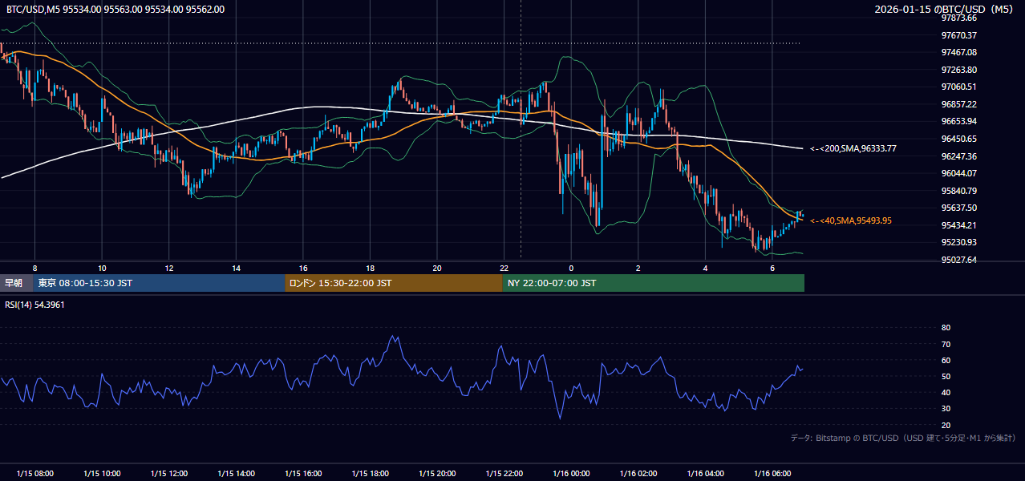Screen dimensions: 1025x481
Task: Select the 40 SMA label 95493.95
Action: [851, 220]
